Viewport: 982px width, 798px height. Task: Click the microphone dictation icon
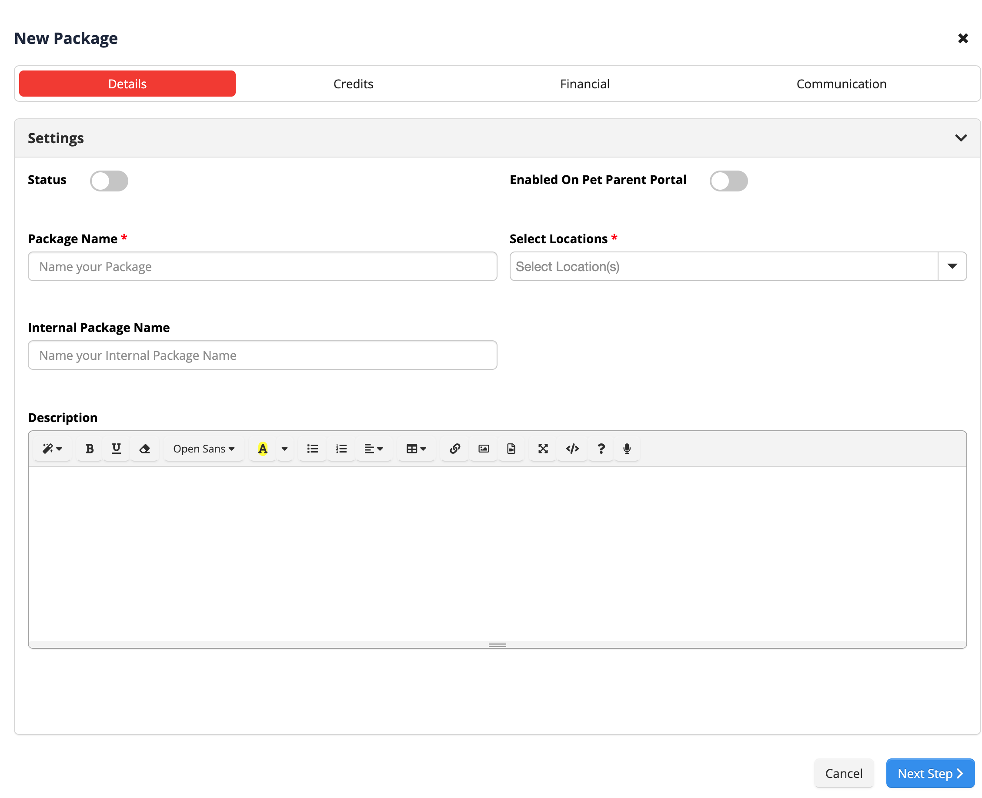point(627,449)
